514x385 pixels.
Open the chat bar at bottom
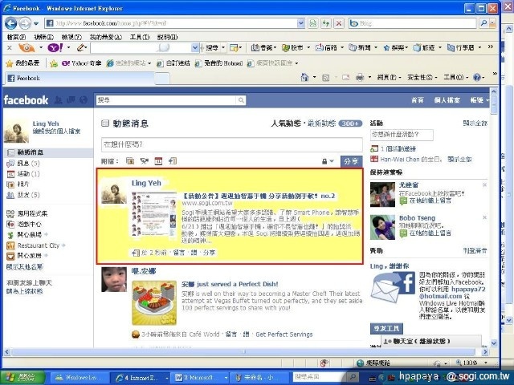[x=431, y=341]
